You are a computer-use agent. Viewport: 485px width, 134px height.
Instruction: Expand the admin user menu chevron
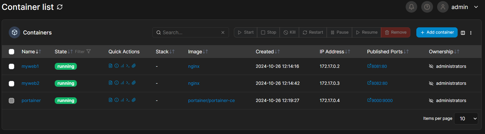click(476, 7)
